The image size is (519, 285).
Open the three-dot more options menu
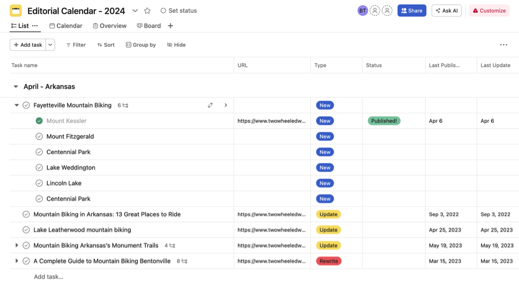pos(503,45)
